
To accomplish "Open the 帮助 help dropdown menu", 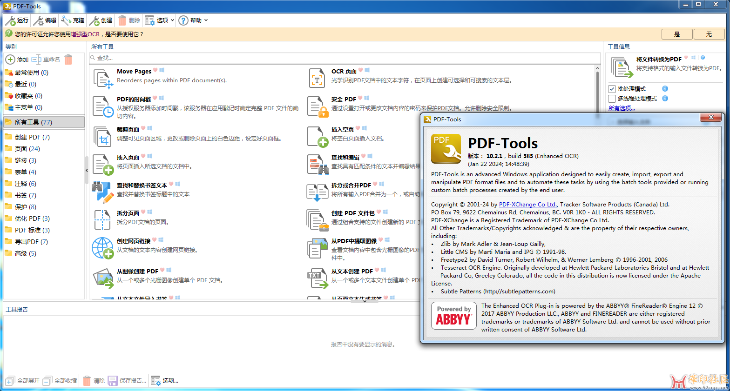I will [193, 20].
